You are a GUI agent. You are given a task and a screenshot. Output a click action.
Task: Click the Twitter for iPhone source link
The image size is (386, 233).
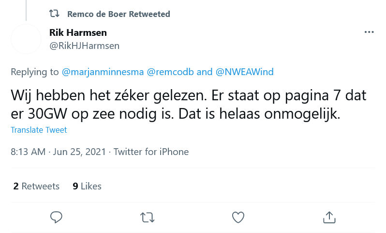pyautogui.click(x=151, y=152)
